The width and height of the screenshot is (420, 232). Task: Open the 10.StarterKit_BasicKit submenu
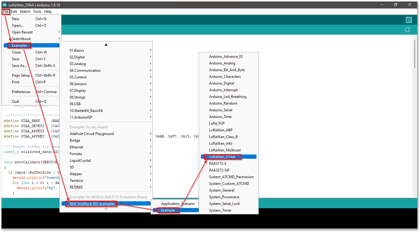[106, 111]
